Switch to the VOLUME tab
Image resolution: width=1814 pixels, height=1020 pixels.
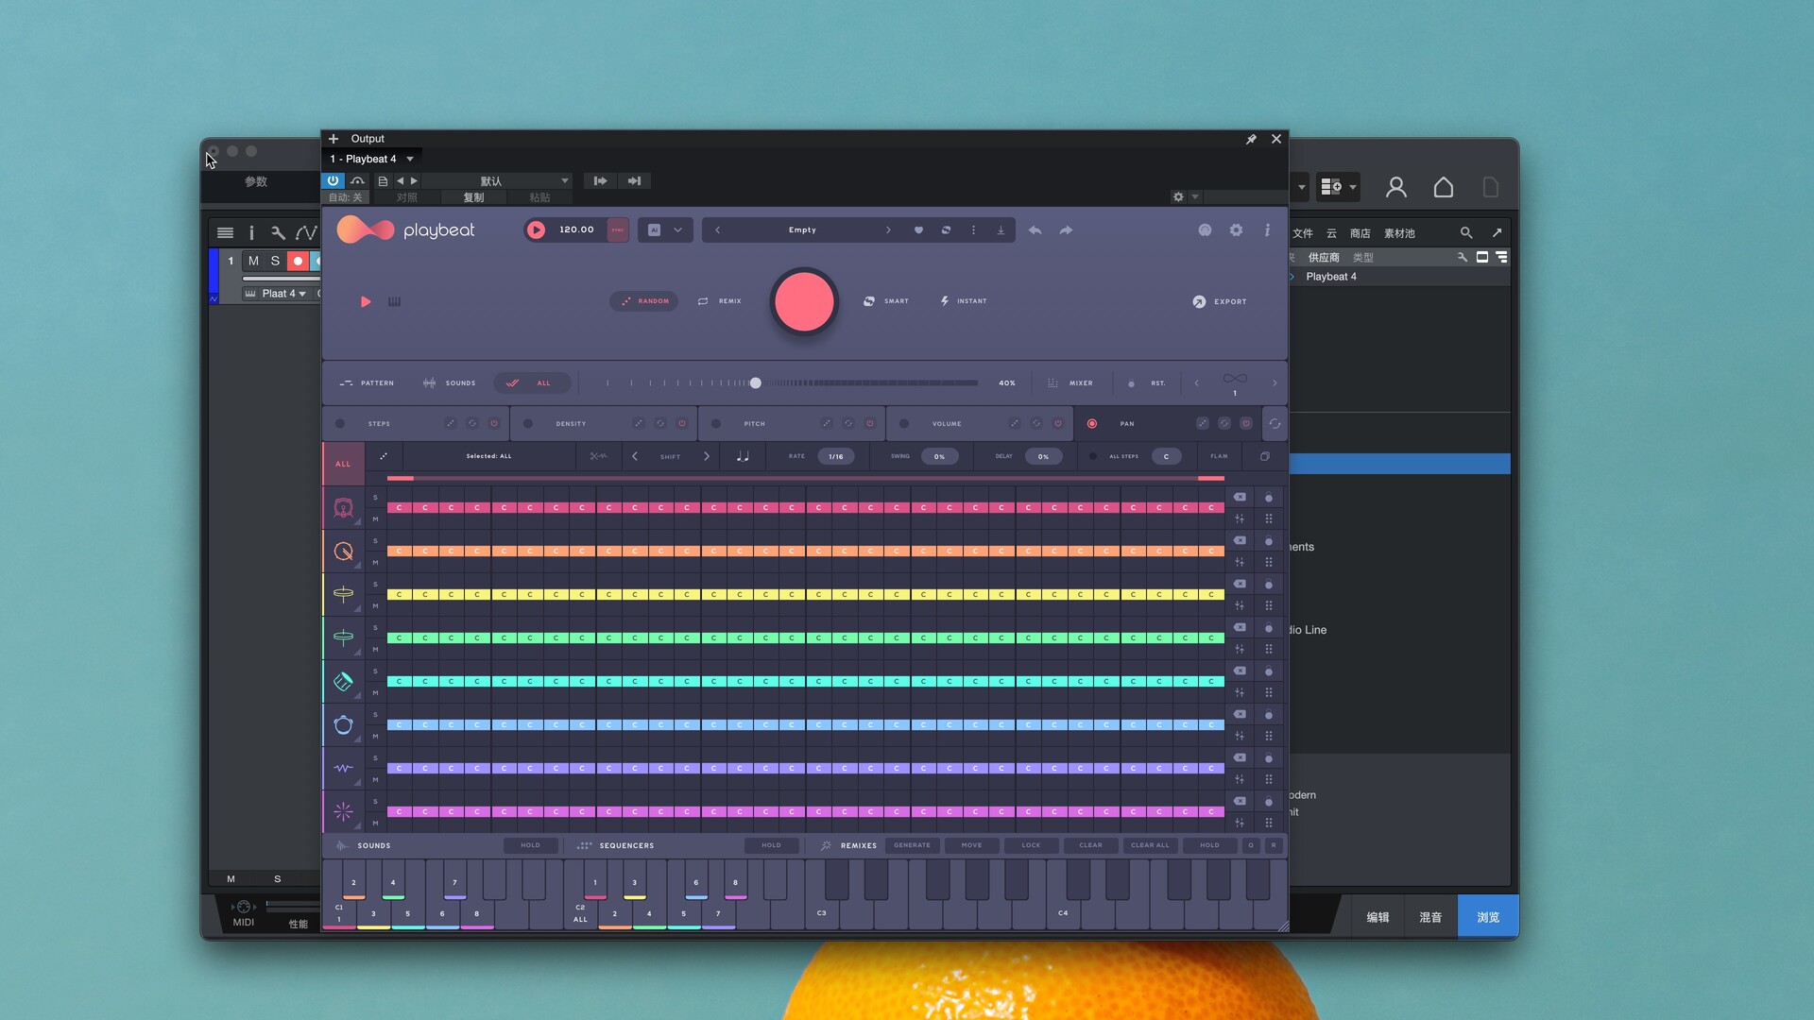(x=947, y=424)
